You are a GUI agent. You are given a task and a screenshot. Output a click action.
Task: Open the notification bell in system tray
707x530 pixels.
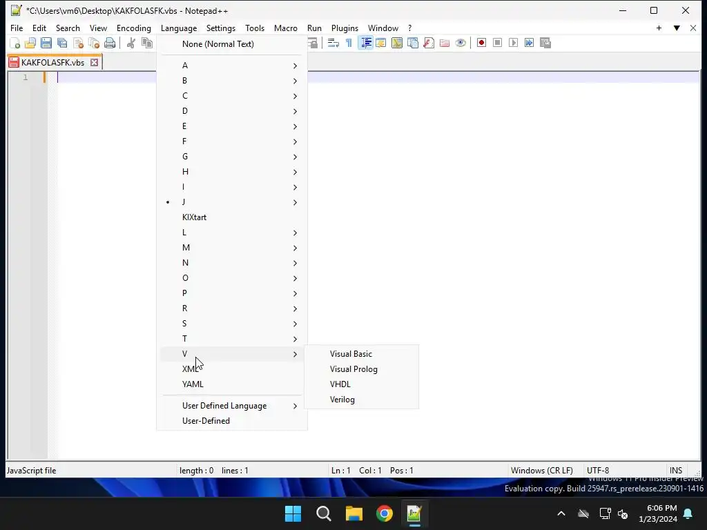point(688,513)
